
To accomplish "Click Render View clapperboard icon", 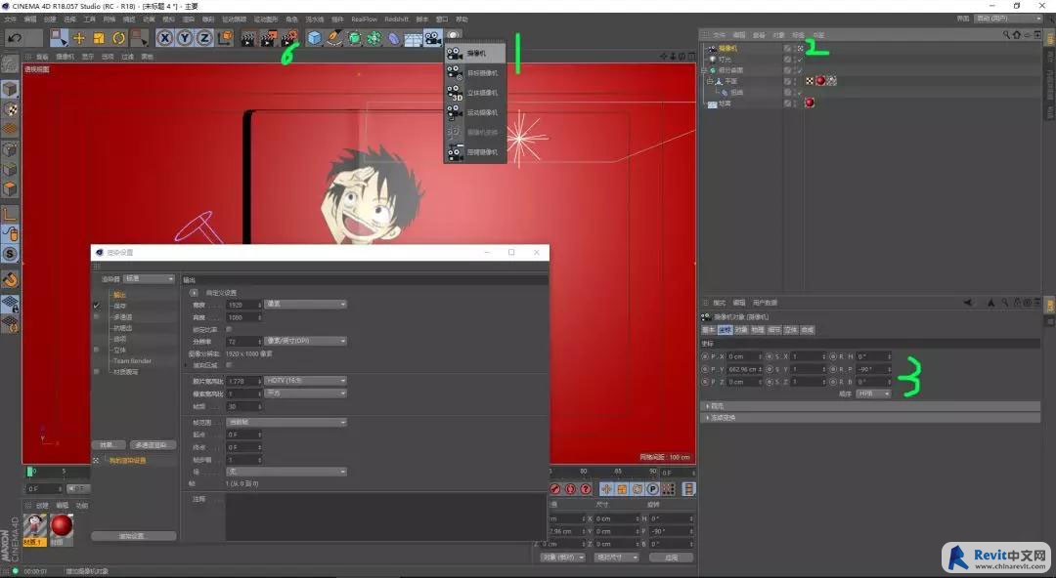I will [x=248, y=38].
